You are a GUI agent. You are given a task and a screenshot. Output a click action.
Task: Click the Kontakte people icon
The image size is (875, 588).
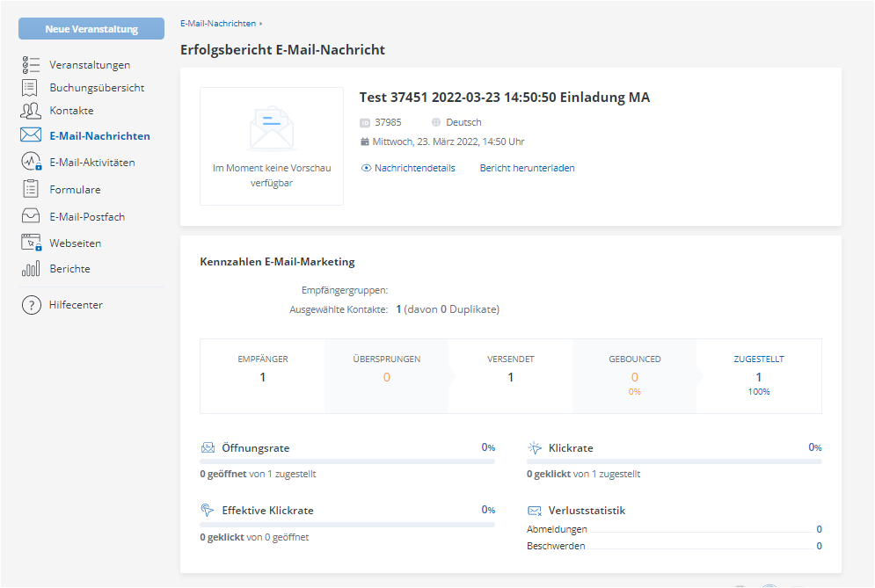[31, 111]
